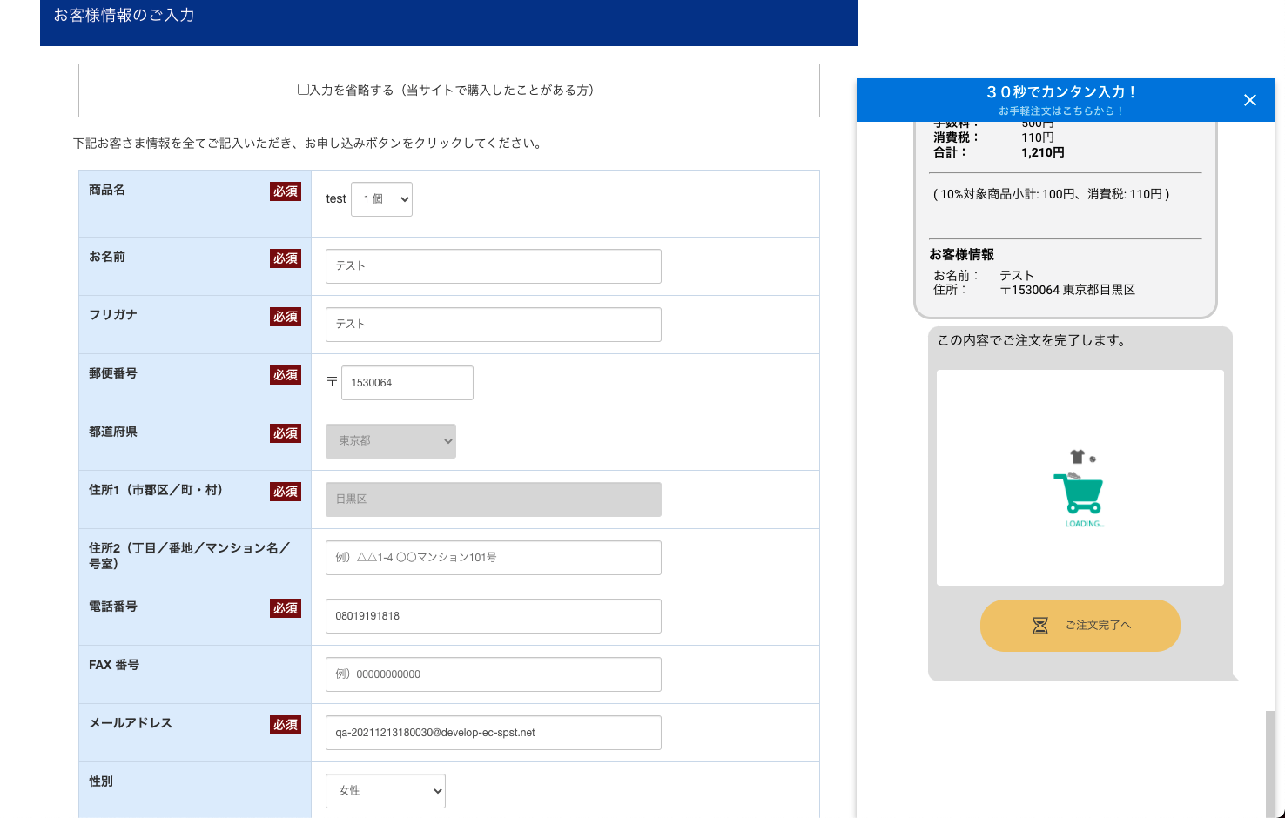Close the 30秒でカンタン入力 chat panel

[x=1249, y=100]
